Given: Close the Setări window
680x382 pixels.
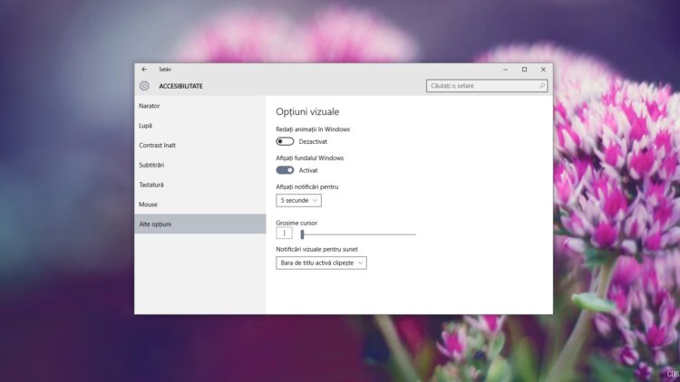Looking at the screenshot, I should 543,70.
